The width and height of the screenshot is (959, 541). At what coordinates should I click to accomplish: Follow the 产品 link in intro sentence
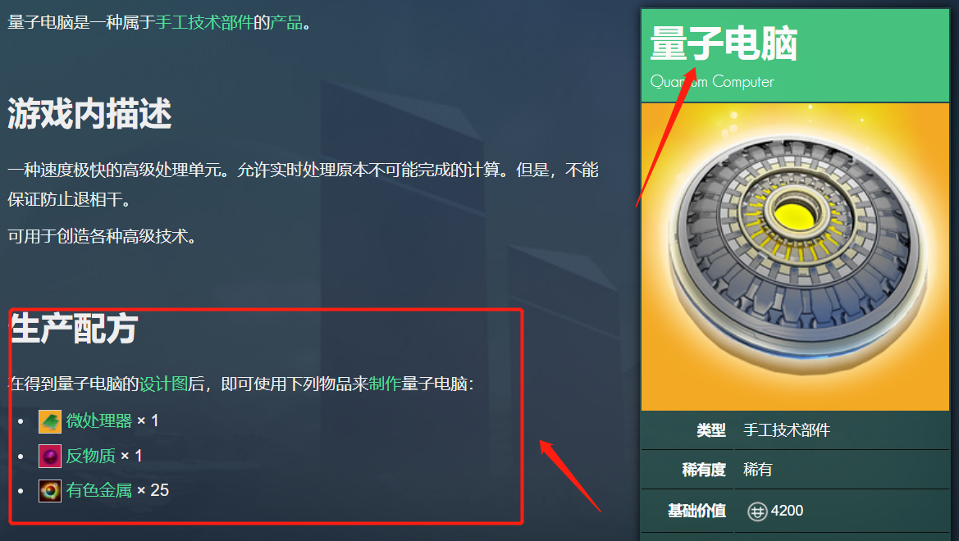(x=286, y=23)
